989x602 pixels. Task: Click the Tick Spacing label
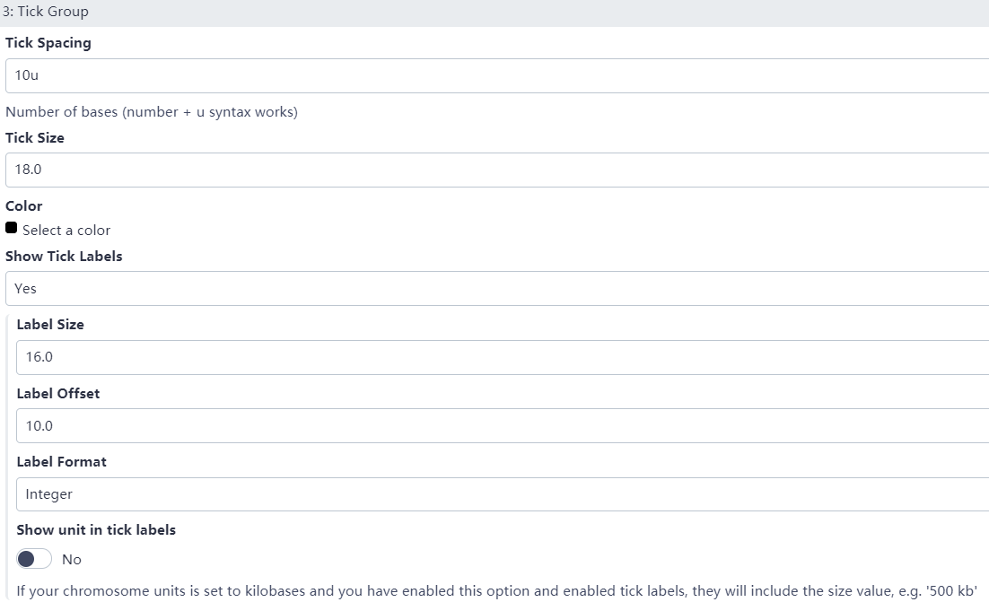click(x=48, y=43)
